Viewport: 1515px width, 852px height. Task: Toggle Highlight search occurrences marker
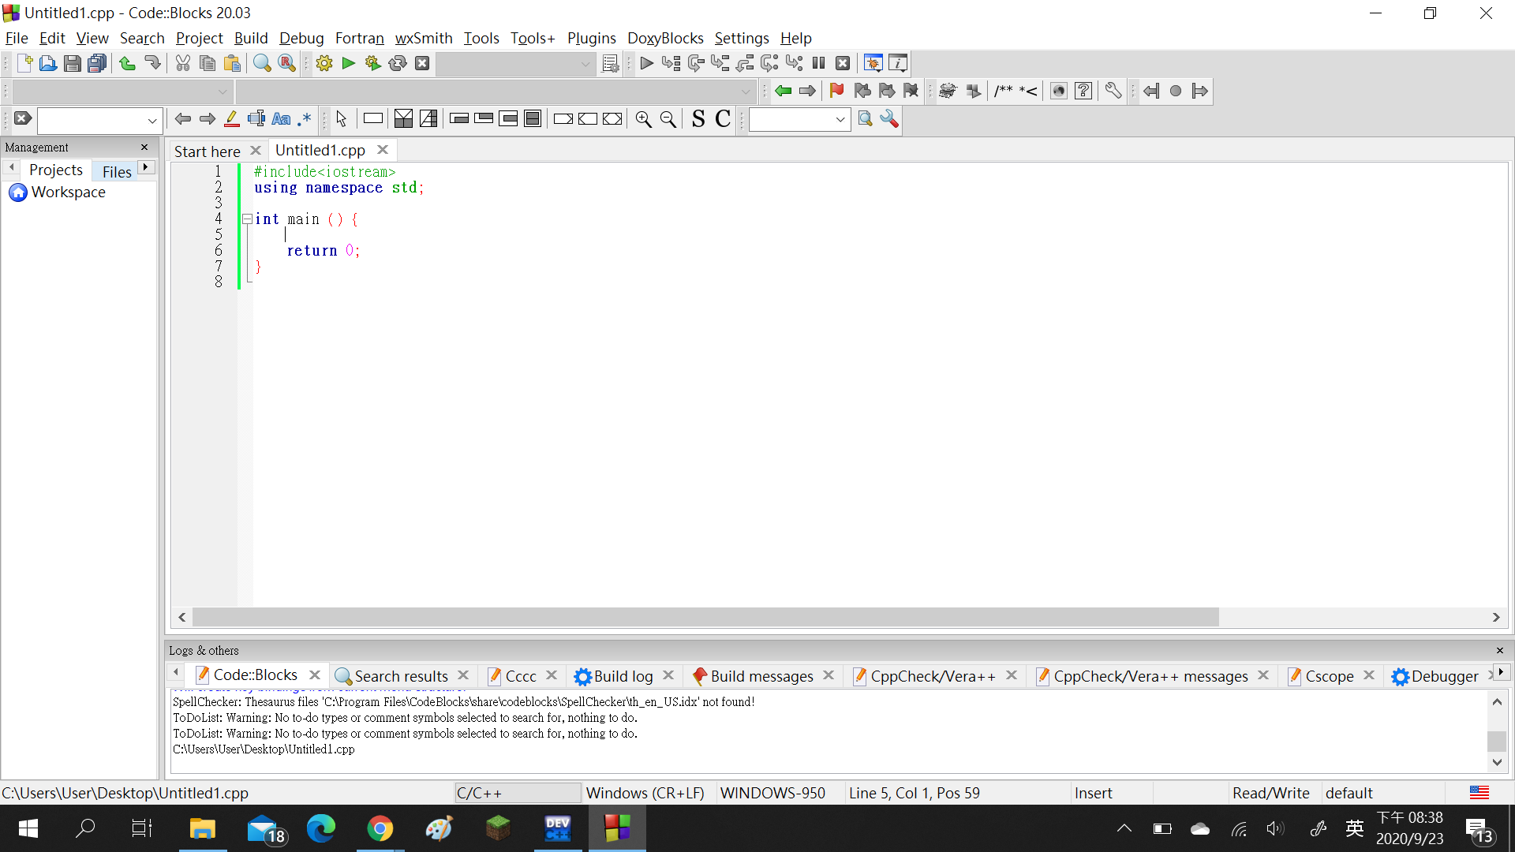click(x=232, y=119)
